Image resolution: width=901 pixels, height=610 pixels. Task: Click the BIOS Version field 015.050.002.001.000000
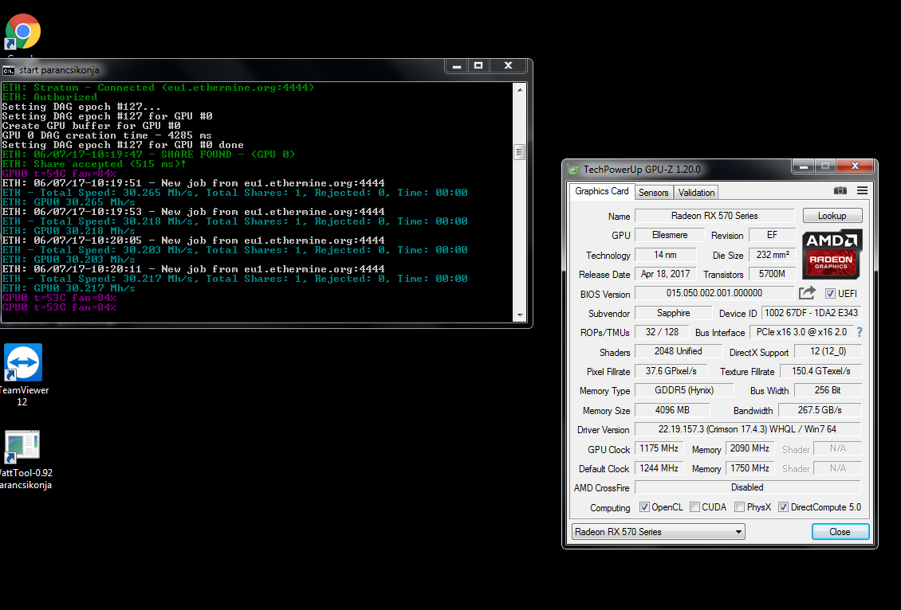point(714,293)
